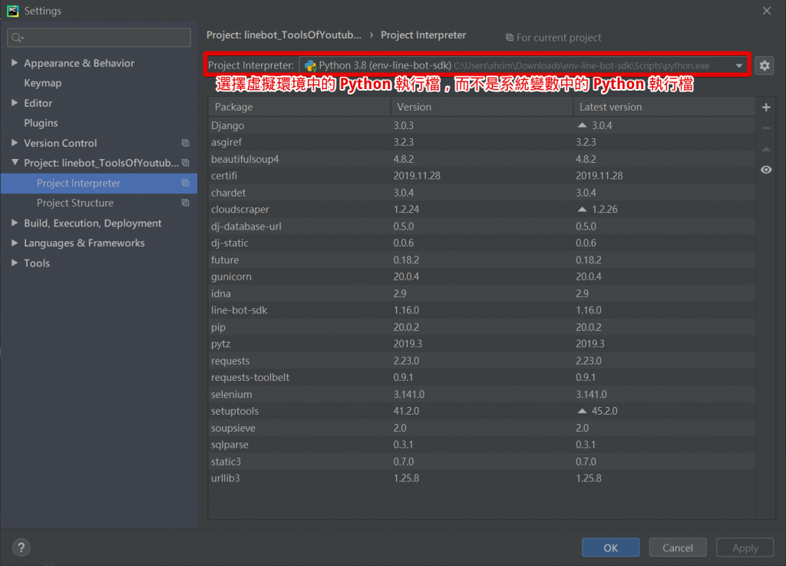Select the soupsieve package row
786x566 pixels.
482,428
